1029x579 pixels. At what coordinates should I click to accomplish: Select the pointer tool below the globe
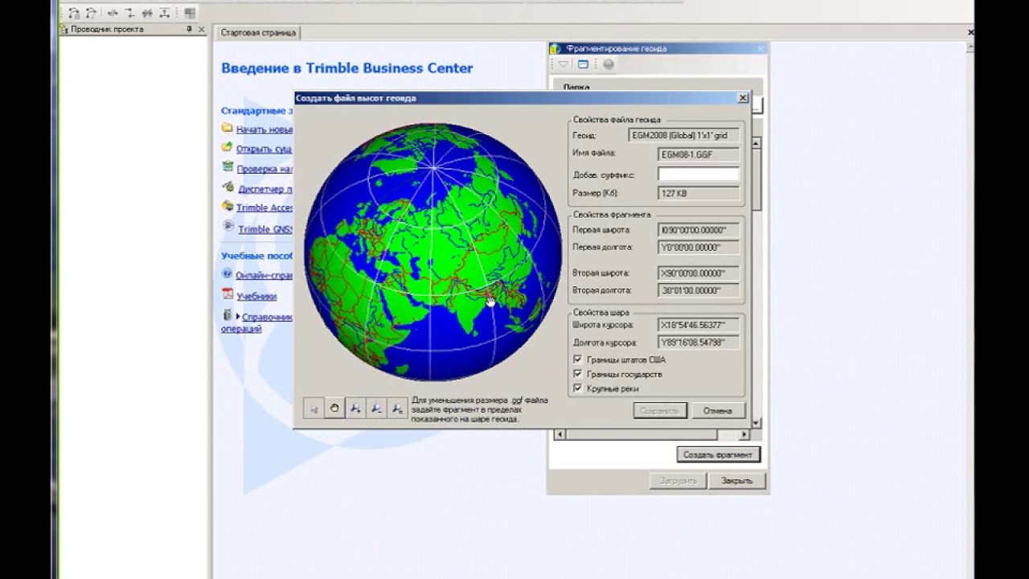(x=314, y=409)
